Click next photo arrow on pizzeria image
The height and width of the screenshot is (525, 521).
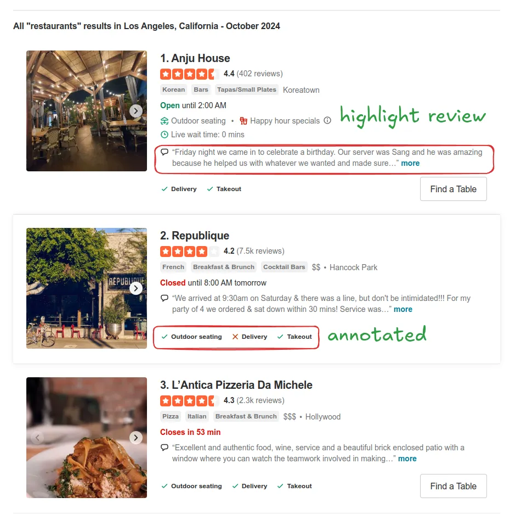(x=136, y=438)
